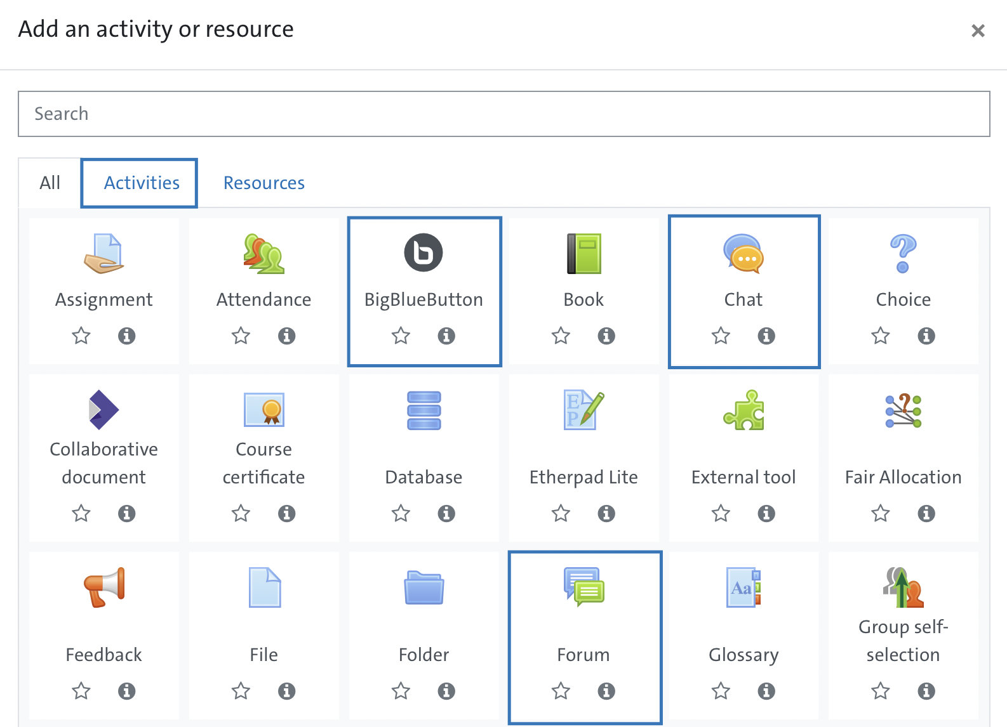
Task: Open info for Feedback
Action: (126, 691)
